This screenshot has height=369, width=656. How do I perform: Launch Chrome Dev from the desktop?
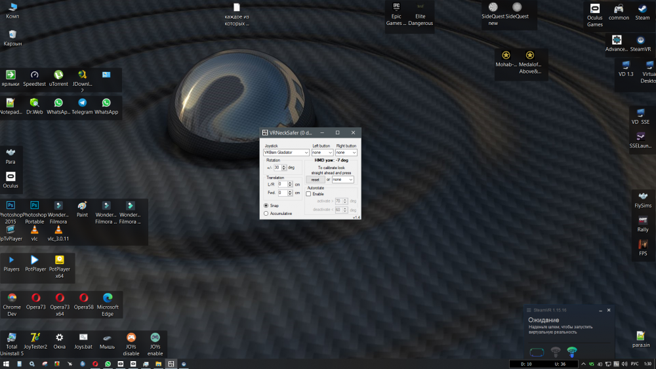click(12, 304)
